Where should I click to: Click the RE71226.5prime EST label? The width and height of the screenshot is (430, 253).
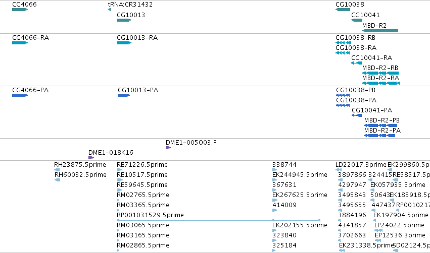142,165
